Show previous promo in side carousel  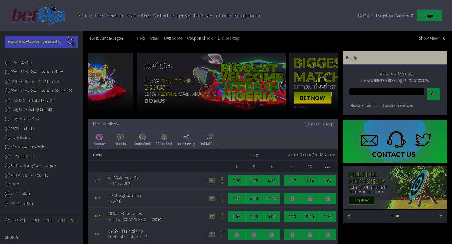[349, 216]
